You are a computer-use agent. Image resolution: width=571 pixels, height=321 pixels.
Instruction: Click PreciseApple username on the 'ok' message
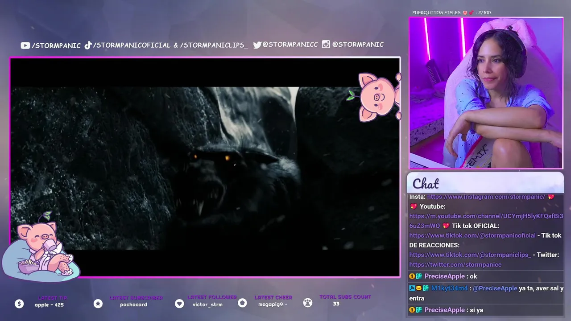coord(444,276)
